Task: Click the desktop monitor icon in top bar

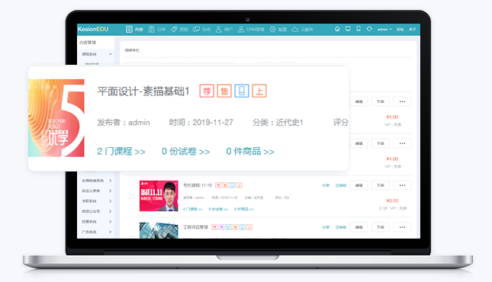Action: point(348,29)
